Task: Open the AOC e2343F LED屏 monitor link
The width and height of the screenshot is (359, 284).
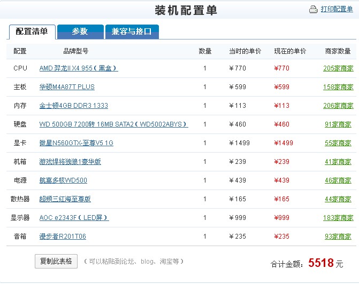Action: 74,218
